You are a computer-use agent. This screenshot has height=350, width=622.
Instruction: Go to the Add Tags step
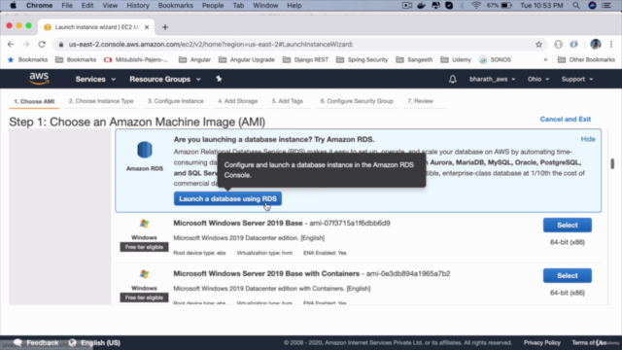[x=288, y=101]
